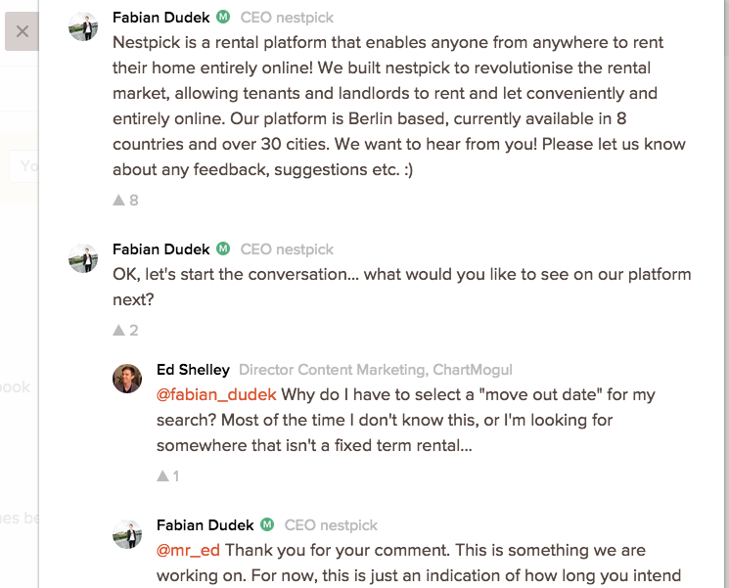Click the green maker badge on the first comment
Screen dimensions: 729x588
coord(223,17)
